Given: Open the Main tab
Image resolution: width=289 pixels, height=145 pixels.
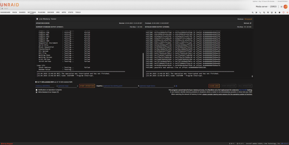Looking at the screenshot, I should (15, 12).
